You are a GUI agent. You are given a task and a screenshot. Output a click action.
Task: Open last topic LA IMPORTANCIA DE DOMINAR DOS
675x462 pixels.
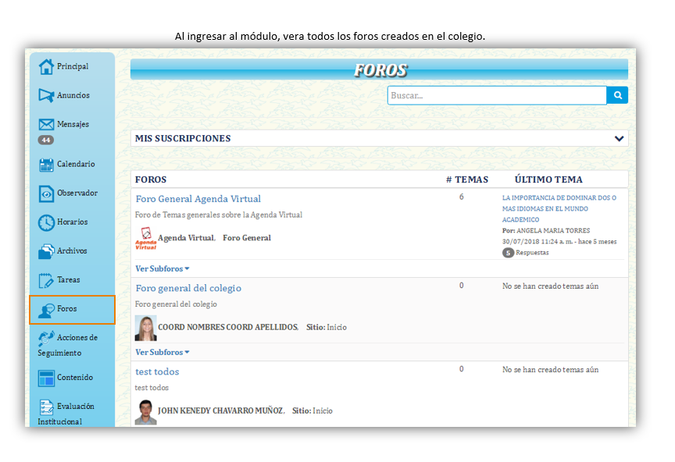pos(559,208)
